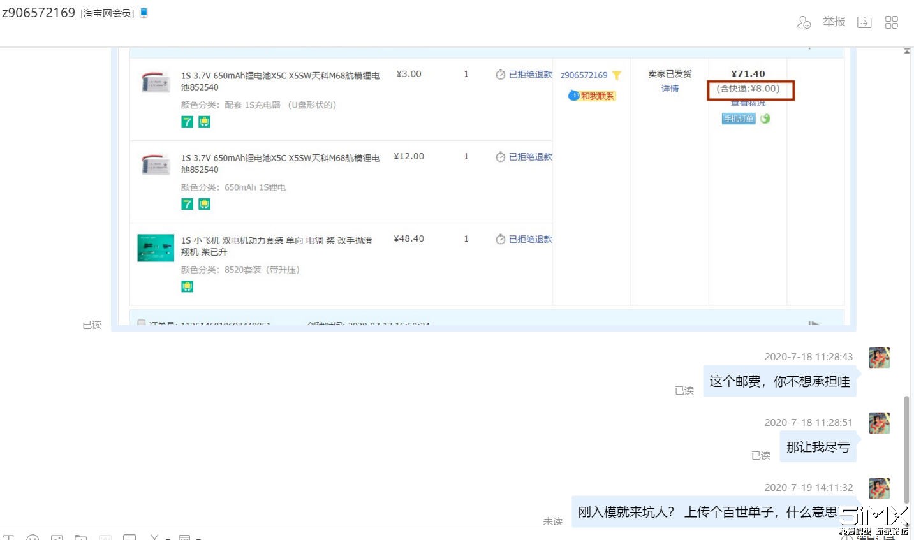
Task: Click the message bubble 那让我尽亏
Action: click(x=818, y=447)
